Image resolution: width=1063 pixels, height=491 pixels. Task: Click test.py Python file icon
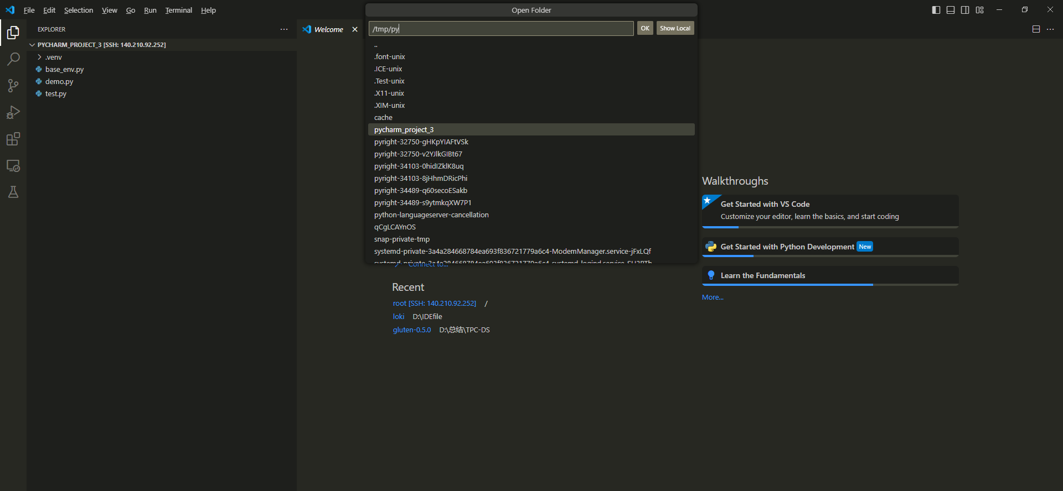39,93
